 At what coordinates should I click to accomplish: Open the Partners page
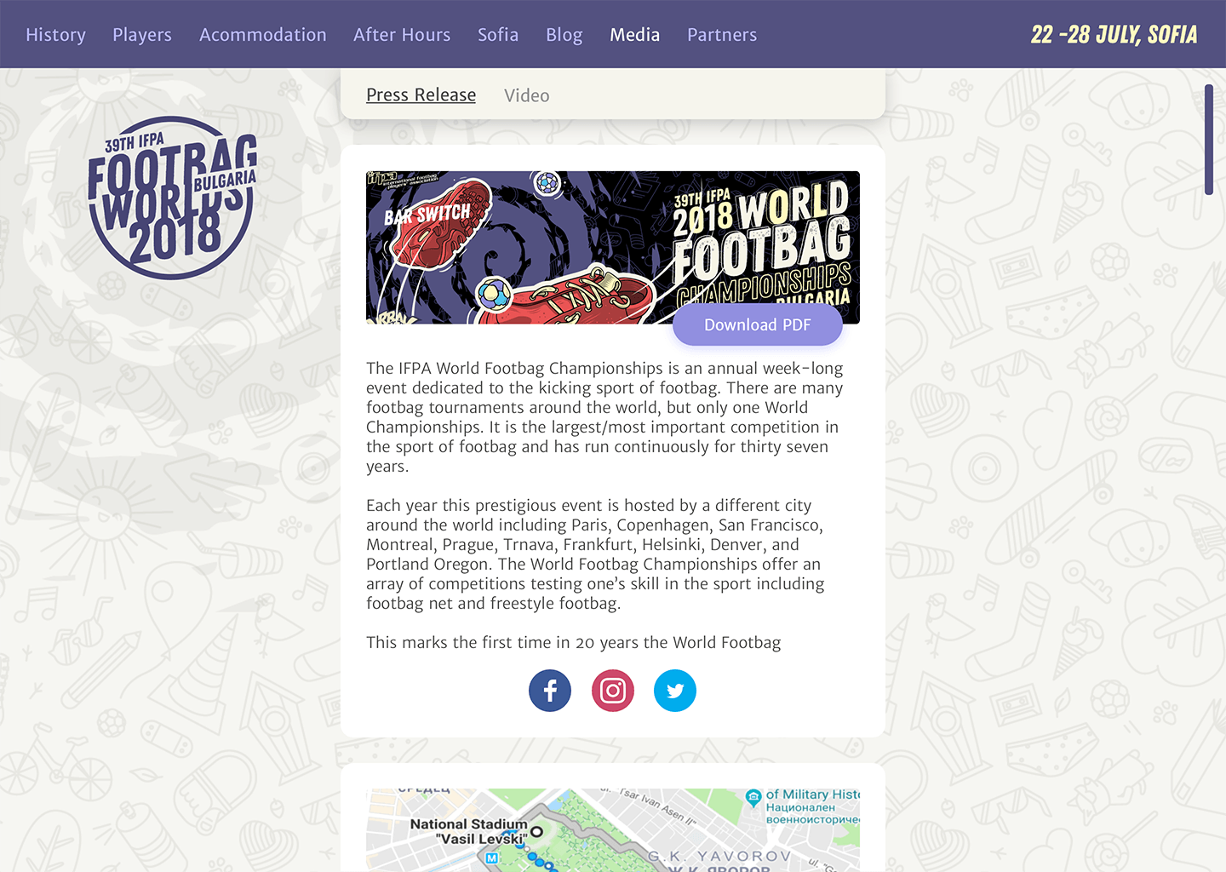point(722,35)
